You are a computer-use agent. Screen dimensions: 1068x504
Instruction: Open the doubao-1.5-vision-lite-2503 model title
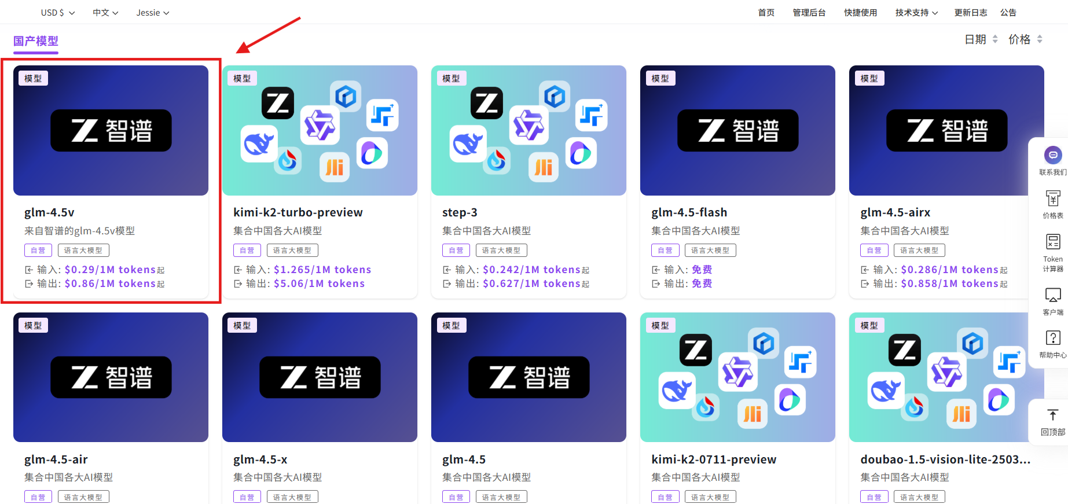(x=945, y=459)
